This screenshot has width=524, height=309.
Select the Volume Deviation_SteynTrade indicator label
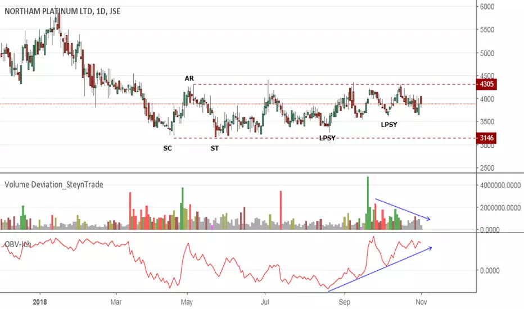[x=54, y=184]
